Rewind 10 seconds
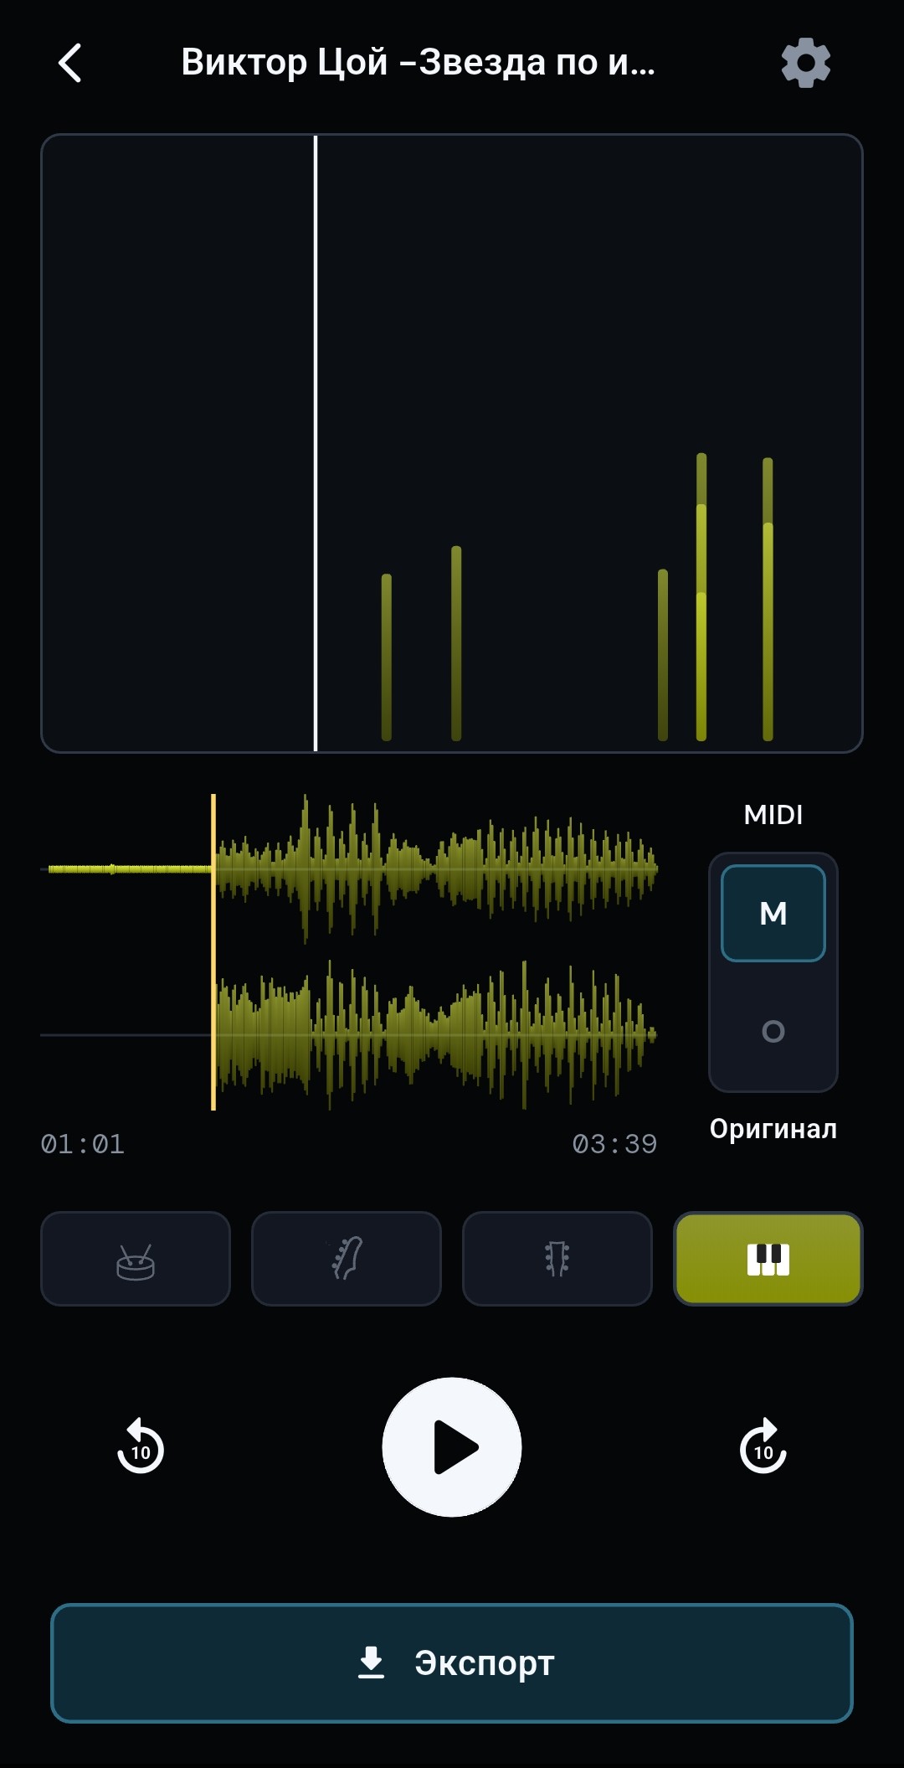Screen dimensions: 904x1768 (x=141, y=1446)
